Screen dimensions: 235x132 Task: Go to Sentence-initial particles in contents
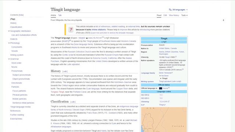tap(23, 103)
